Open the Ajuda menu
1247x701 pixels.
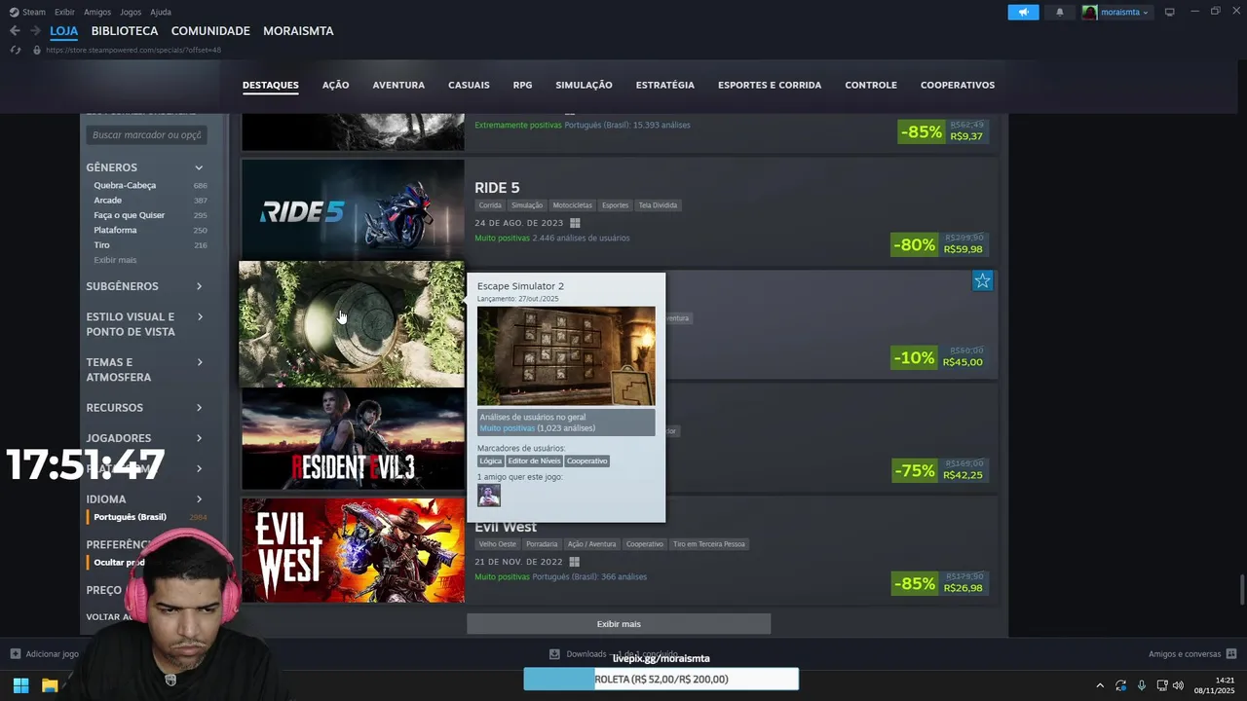pyautogui.click(x=161, y=12)
